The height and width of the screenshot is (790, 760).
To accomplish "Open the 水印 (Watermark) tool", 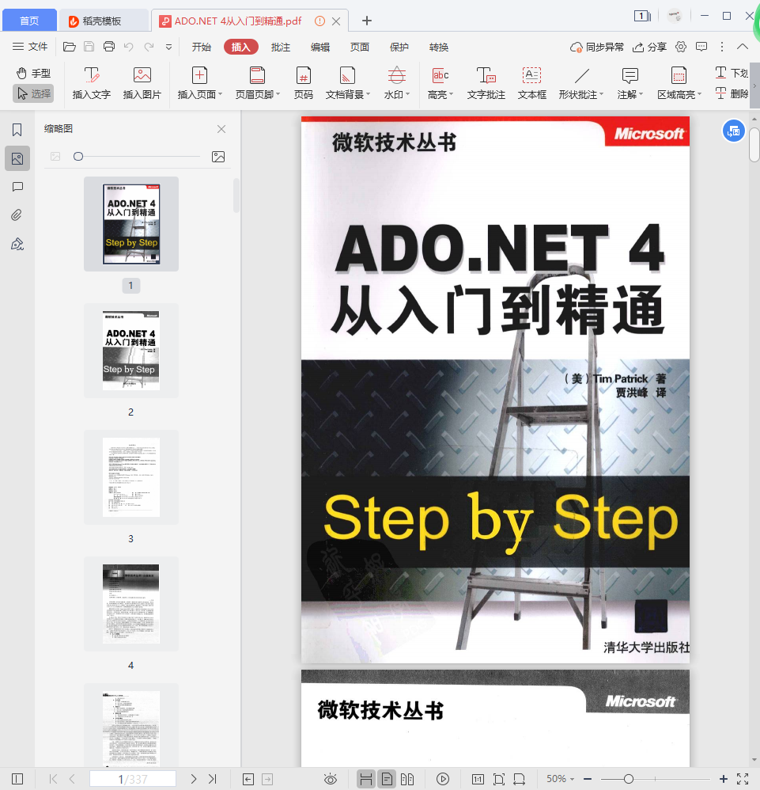I will tap(396, 83).
